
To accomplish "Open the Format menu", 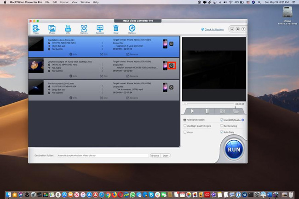I will (x=64, y=2).
